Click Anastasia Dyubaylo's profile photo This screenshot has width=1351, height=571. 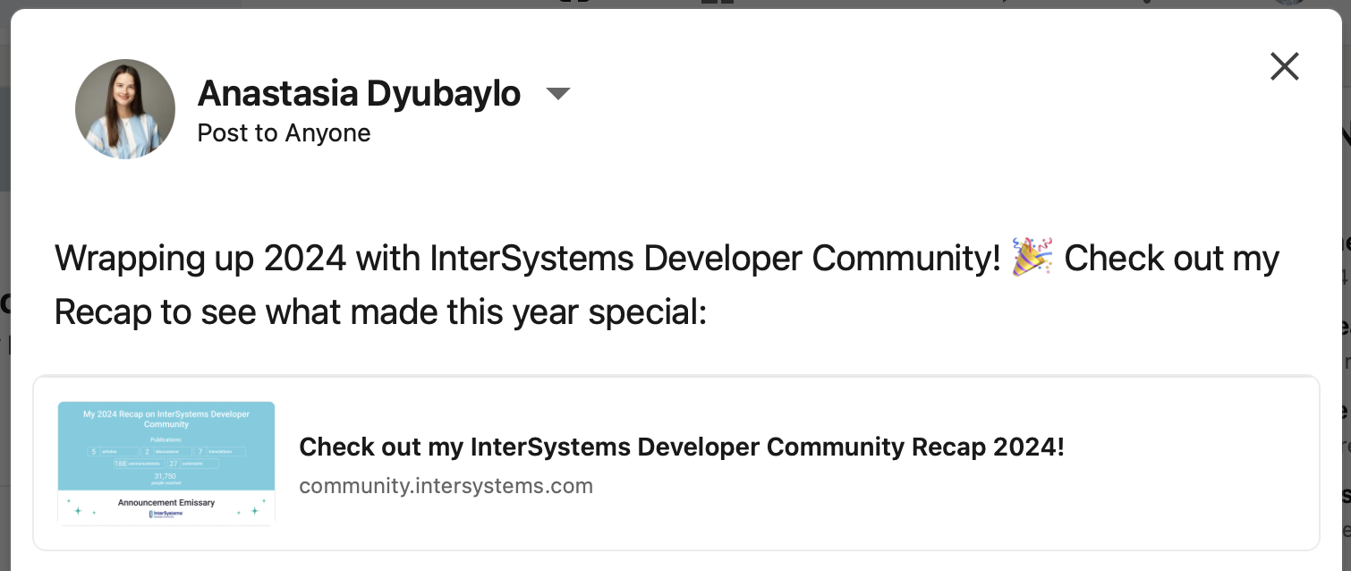tap(125, 109)
